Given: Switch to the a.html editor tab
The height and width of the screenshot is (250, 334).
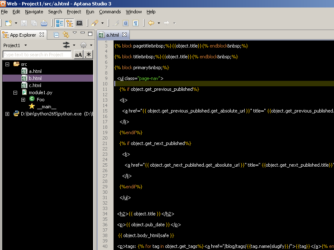Looking at the screenshot, I should tap(112, 35).
